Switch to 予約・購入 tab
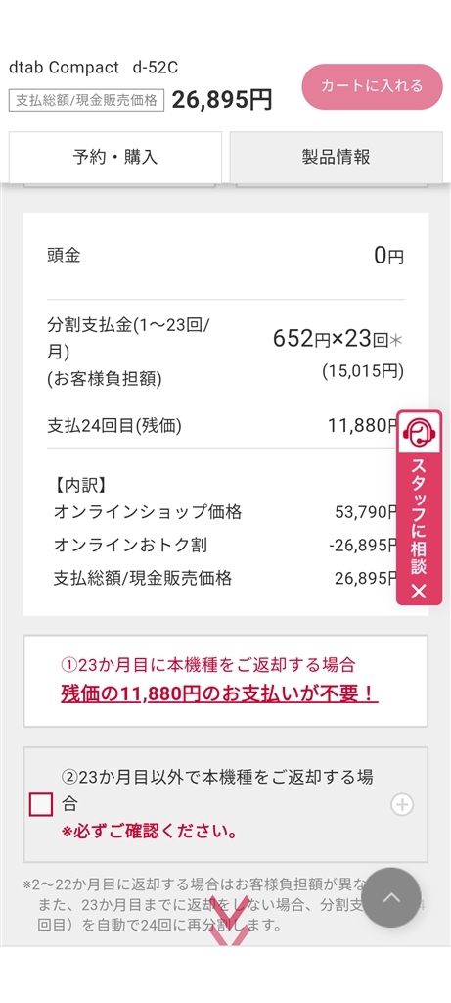 pos(115,157)
